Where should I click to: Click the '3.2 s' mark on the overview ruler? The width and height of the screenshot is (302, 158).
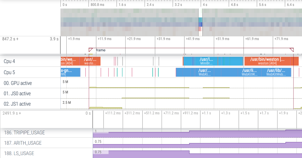click(x=178, y=5)
